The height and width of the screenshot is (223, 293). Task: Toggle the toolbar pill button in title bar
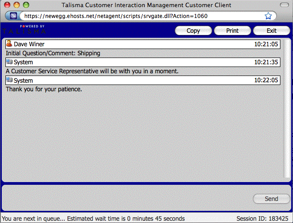click(x=284, y=5)
